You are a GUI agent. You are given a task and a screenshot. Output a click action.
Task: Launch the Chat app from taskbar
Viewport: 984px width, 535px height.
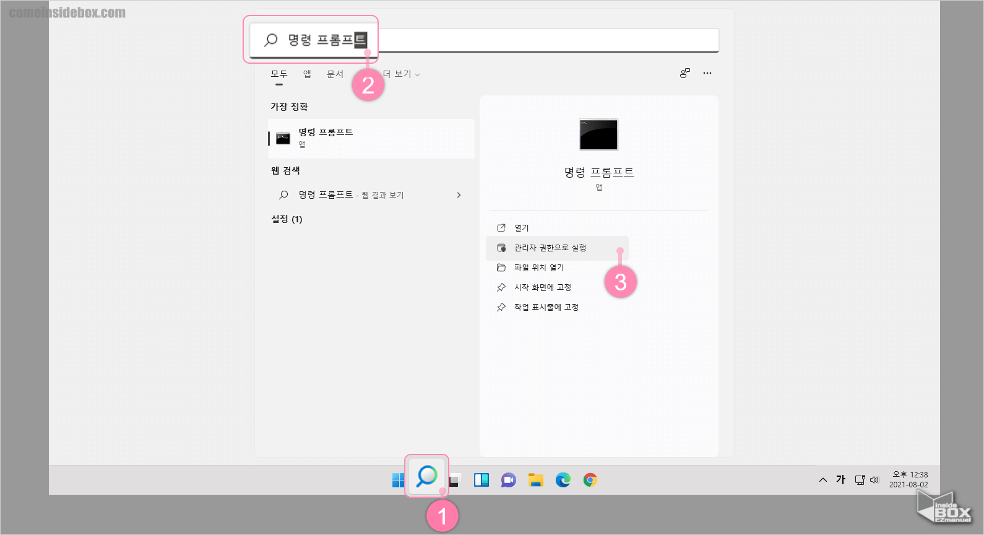click(x=509, y=480)
